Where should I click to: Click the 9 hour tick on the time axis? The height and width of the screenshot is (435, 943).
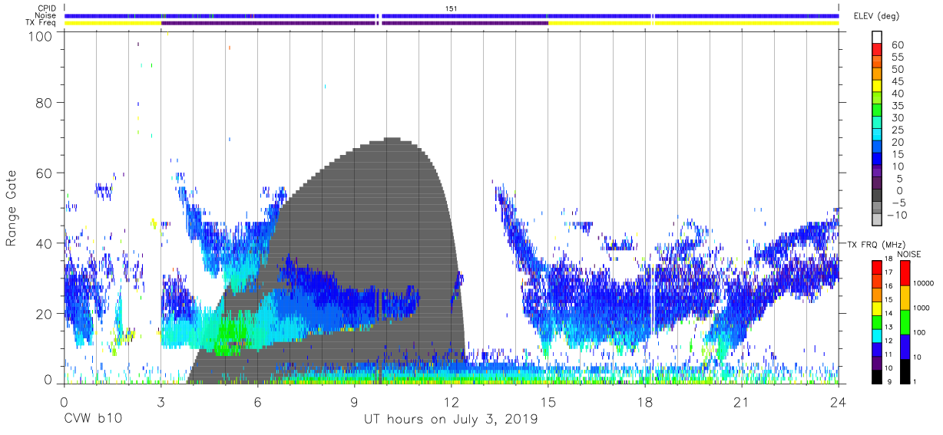(354, 402)
